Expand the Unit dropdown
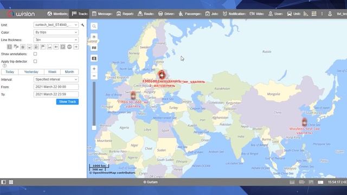 tap(56, 25)
